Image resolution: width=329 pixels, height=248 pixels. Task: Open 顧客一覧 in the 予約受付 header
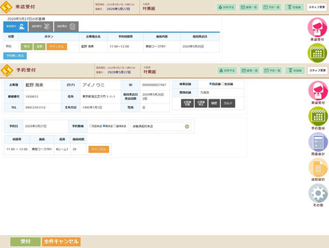tap(249, 71)
